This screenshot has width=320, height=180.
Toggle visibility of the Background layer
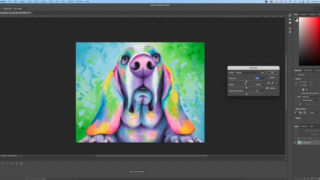(295, 143)
